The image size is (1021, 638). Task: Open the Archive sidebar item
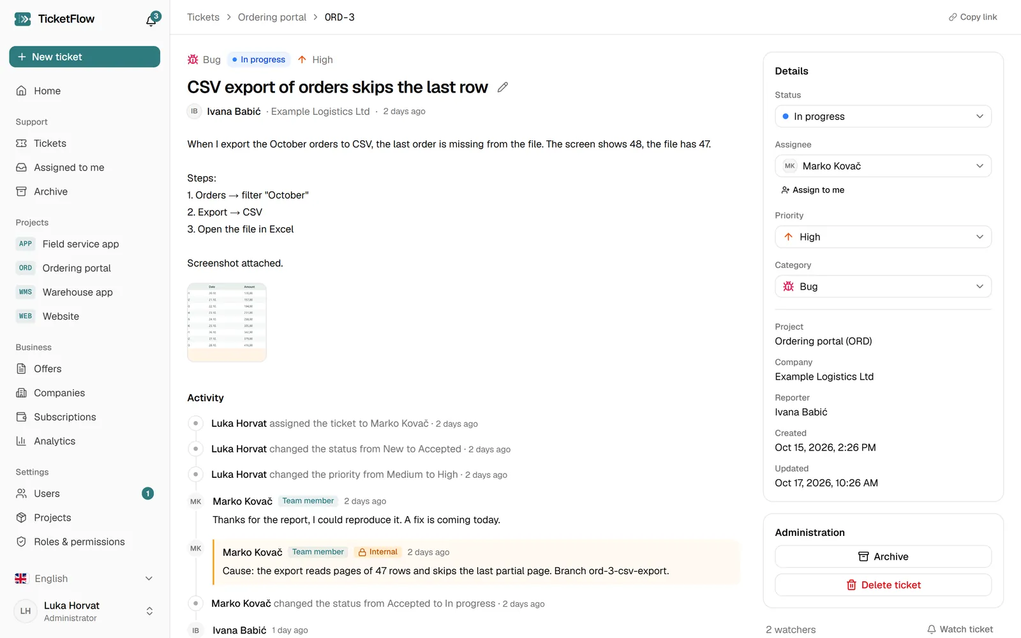[85, 191]
